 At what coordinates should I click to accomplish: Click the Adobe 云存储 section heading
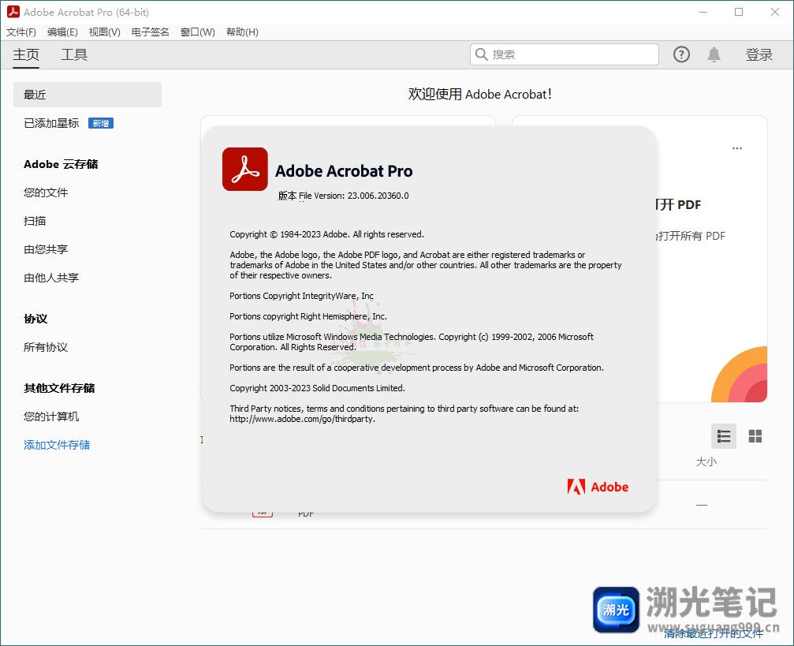click(61, 164)
